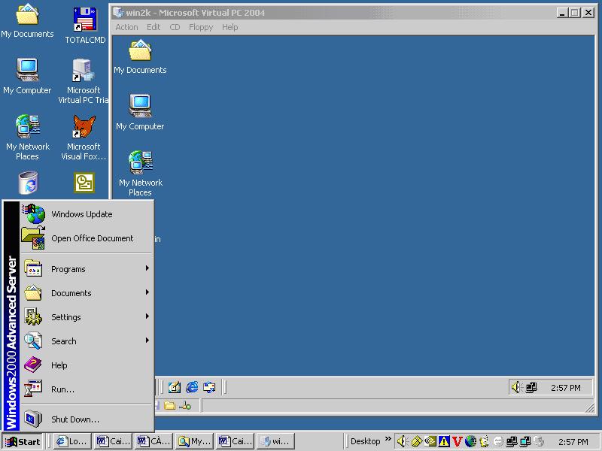
Task: Launch Internet Explorer from the guest quick launch
Action: [190, 388]
